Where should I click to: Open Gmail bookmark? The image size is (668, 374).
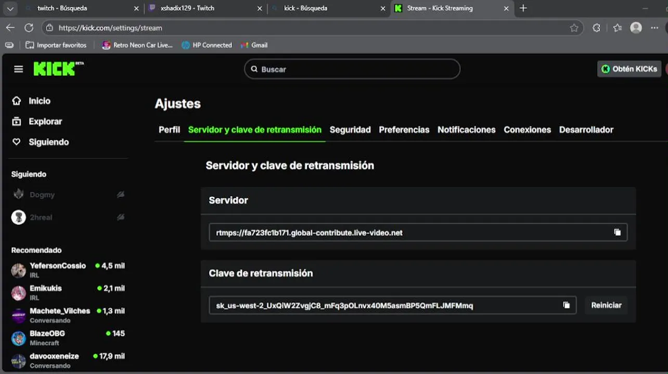[254, 45]
